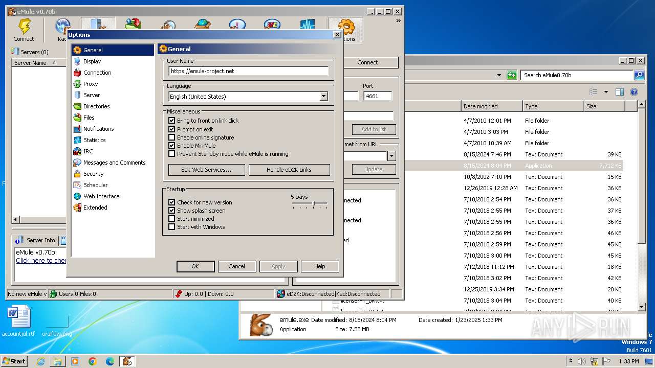655x368 pixels.
Task: Click OK in Options dialog
Action: (195, 266)
